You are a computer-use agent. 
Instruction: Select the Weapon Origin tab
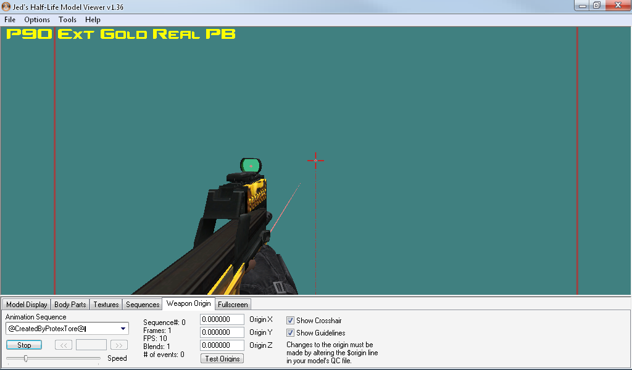pyautogui.click(x=188, y=303)
